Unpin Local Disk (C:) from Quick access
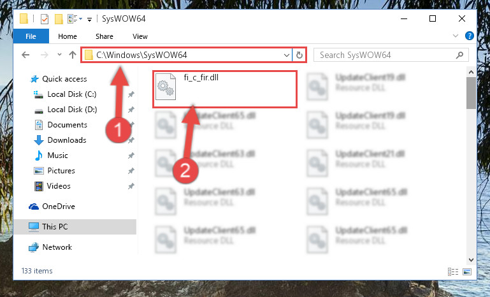490x297 pixels. [131, 94]
